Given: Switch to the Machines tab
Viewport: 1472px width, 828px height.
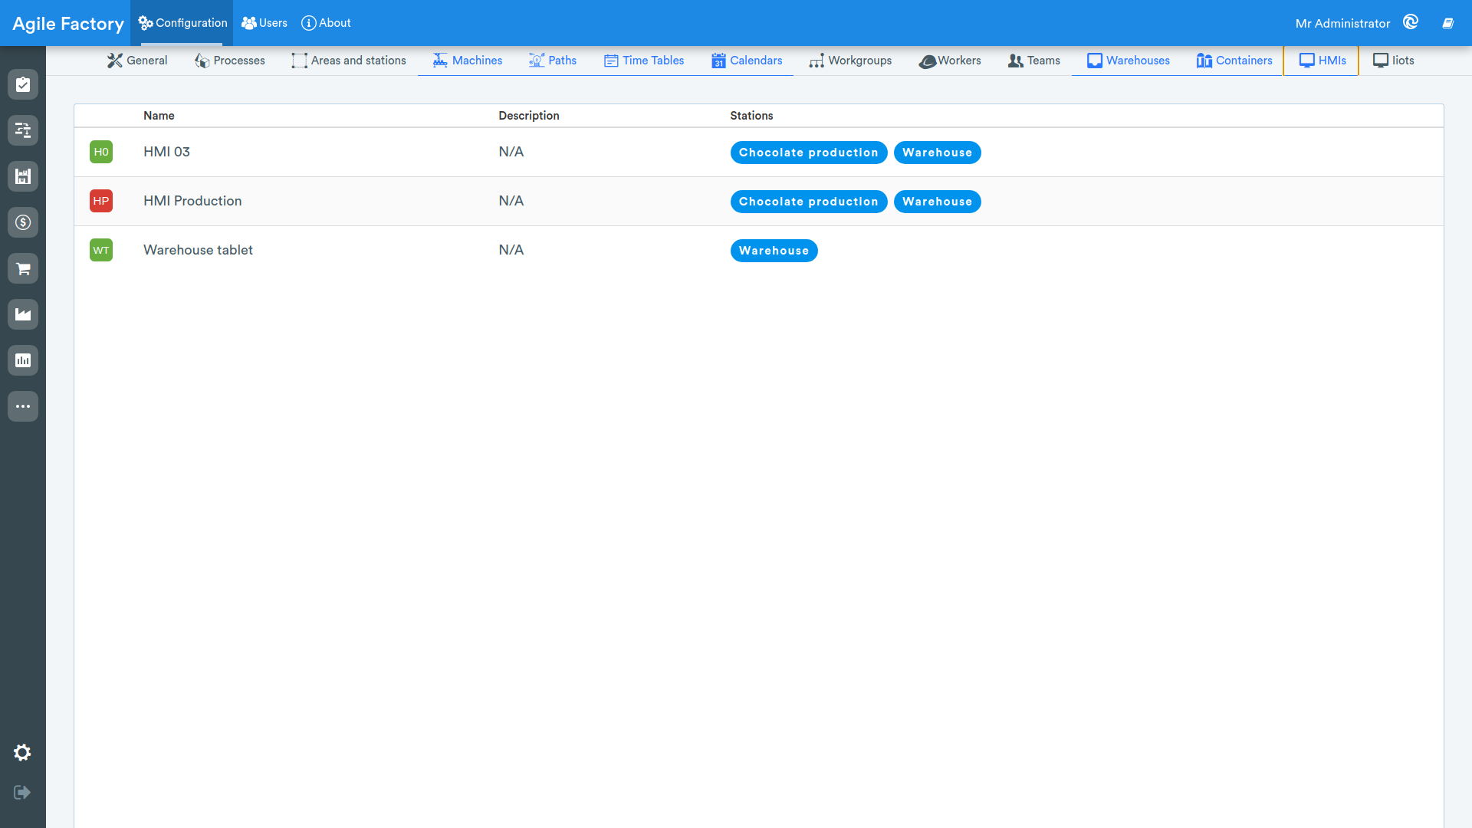Looking at the screenshot, I should 468,61.
